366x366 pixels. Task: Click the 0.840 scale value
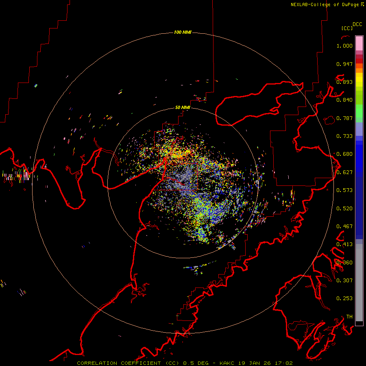(344, 100)
